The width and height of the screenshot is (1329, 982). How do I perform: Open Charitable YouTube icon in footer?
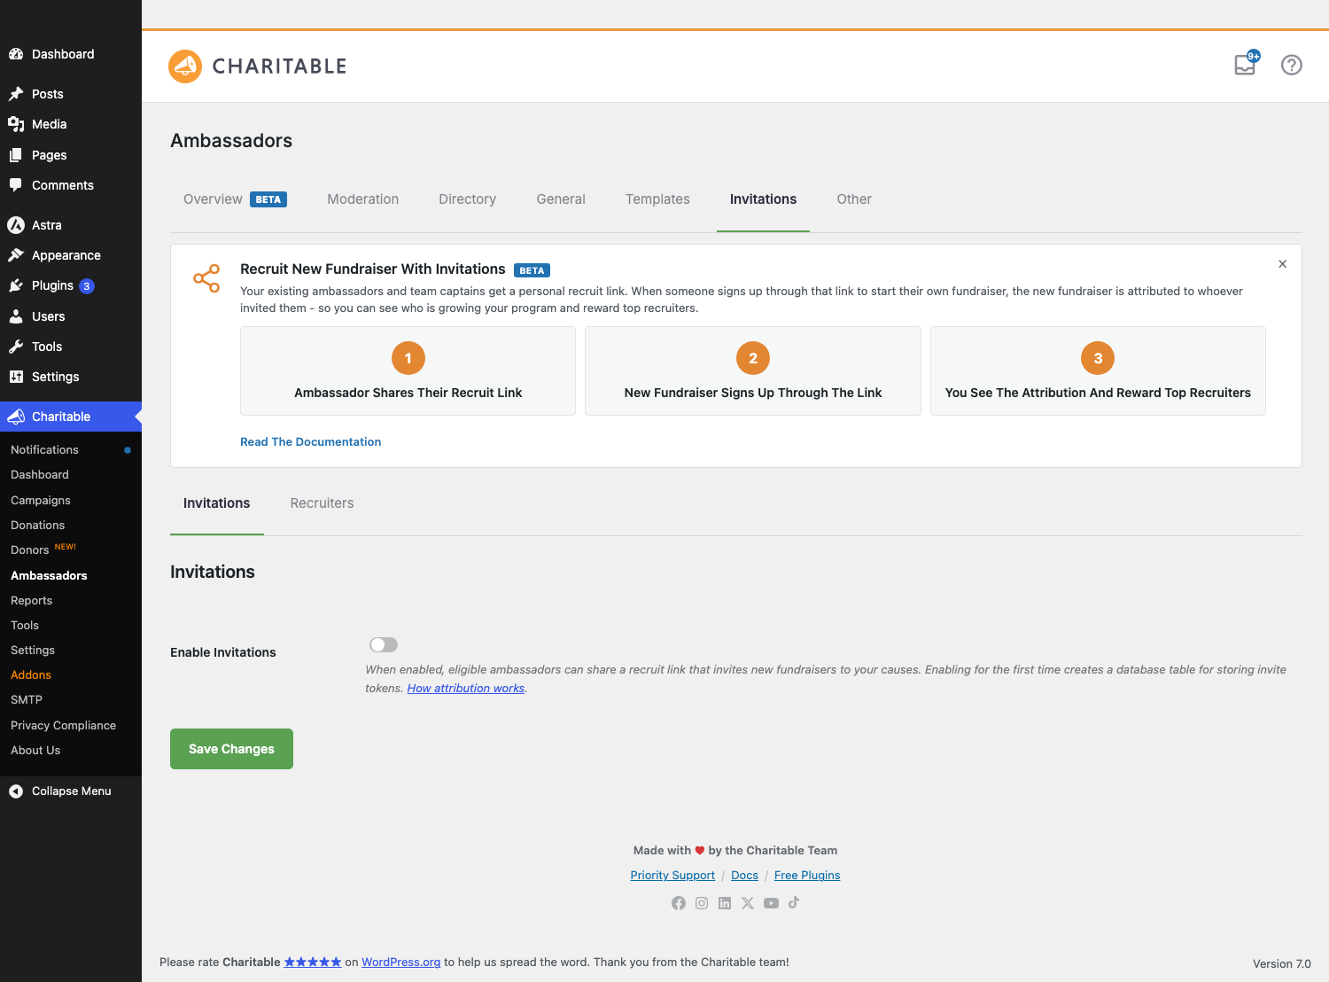coord(771,903)
